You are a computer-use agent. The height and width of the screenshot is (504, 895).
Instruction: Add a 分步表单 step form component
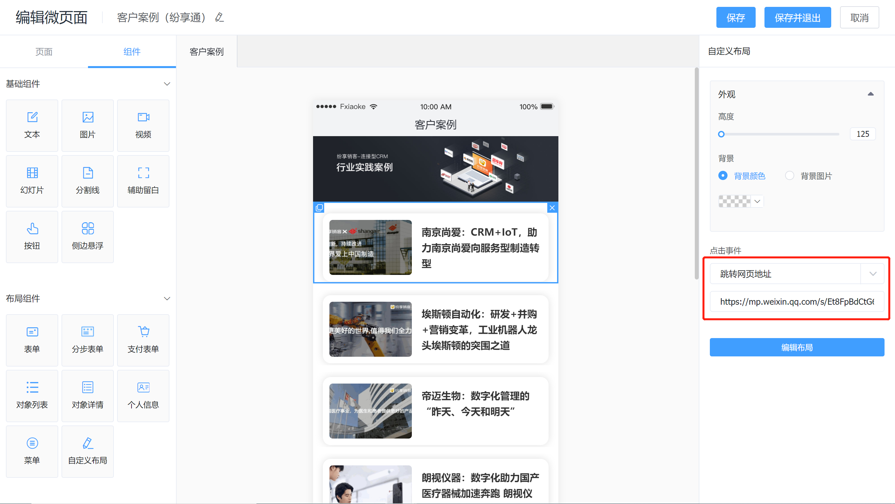pyautogui.click(x=88, y=340)
